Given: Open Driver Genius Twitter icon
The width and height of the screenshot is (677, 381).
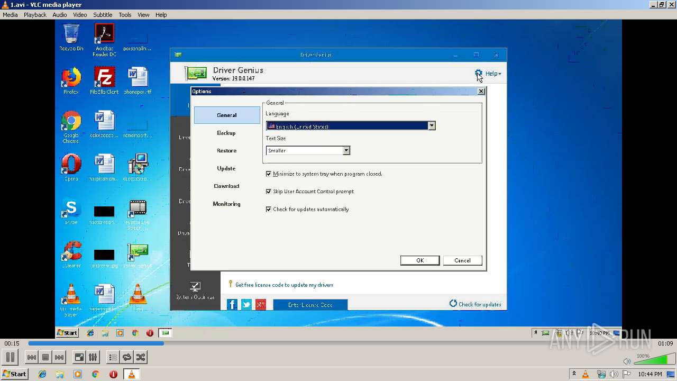Looking at the screenshot, I should [x=246, y=304].
